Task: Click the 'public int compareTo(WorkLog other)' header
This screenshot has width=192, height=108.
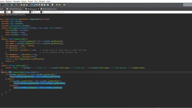Action: (20, 72)
